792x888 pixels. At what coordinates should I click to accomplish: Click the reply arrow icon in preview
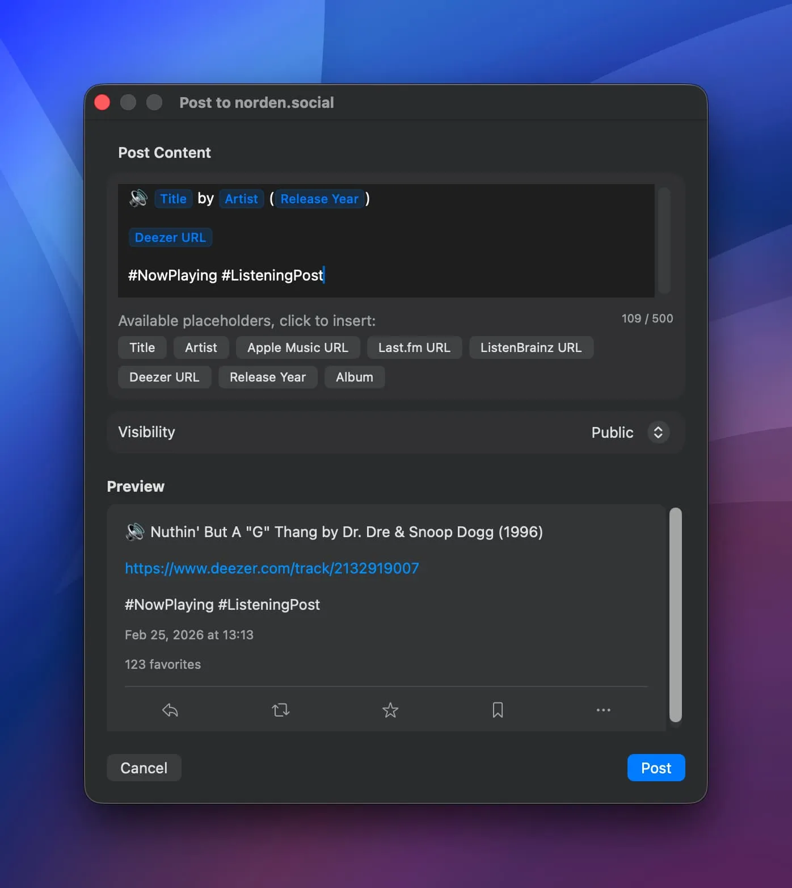click(170, 710)
